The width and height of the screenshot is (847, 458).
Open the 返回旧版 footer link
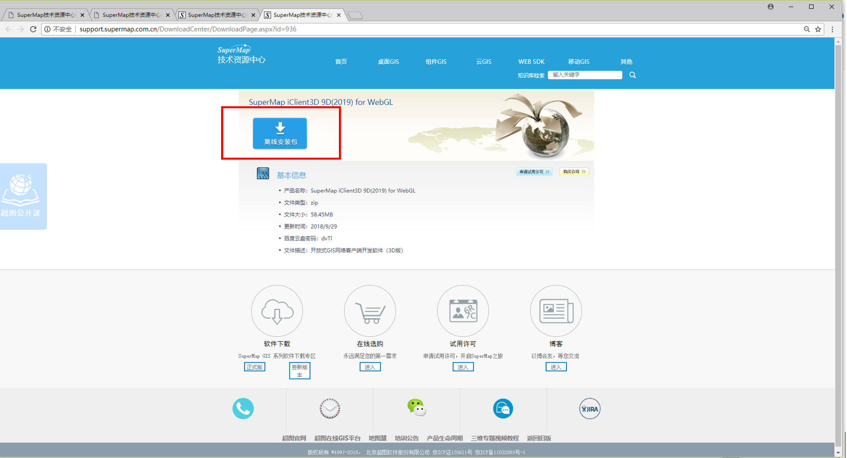539,438
